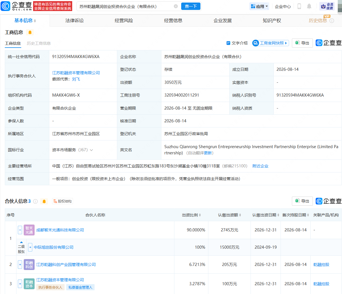Click the 乾融科创 company logo badge
342x294 pixels.
pos(29,265)
